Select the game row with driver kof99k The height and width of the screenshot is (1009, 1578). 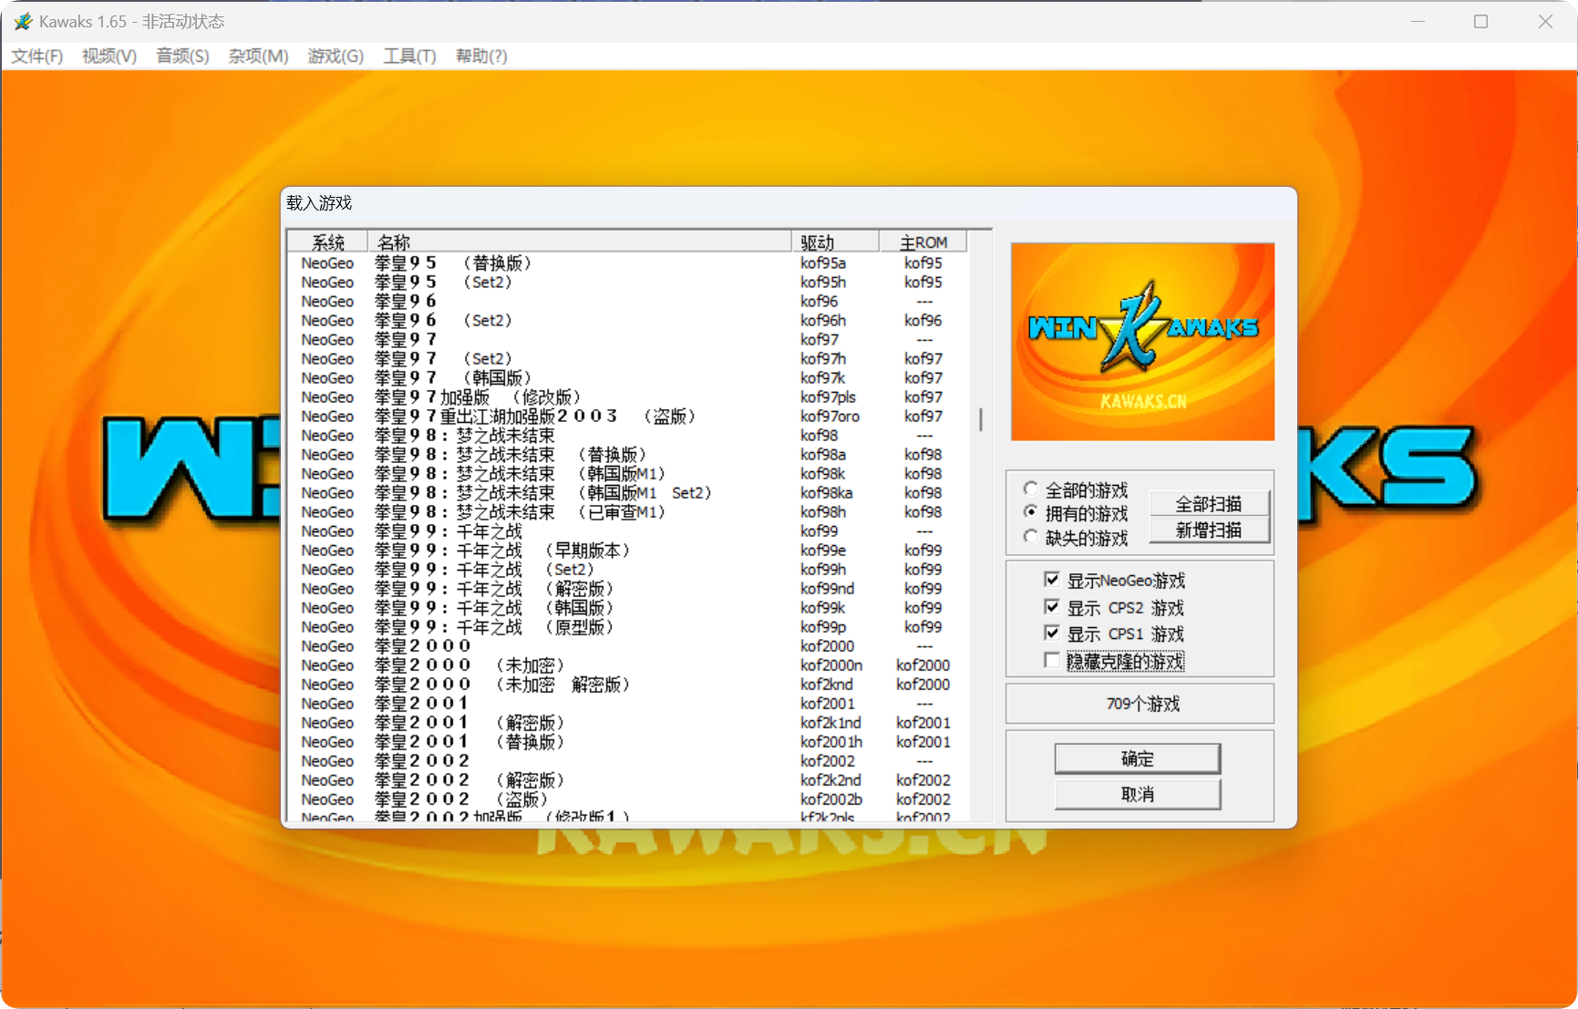pos(627,608)
